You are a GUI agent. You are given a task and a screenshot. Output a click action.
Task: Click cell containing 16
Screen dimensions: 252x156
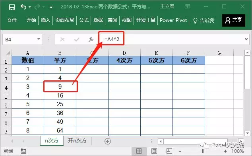[x=60, y=95]
